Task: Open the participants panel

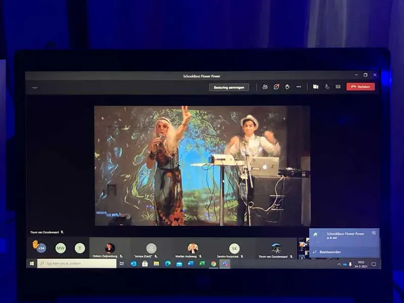Action: pos(265,87)
